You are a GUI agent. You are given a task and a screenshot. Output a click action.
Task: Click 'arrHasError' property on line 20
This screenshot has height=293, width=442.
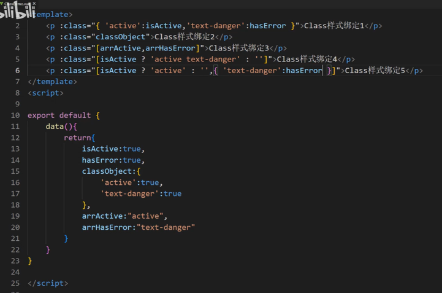tap(107, 227)
